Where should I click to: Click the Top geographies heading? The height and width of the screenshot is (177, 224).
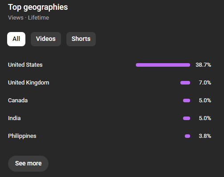click(38, 7)
